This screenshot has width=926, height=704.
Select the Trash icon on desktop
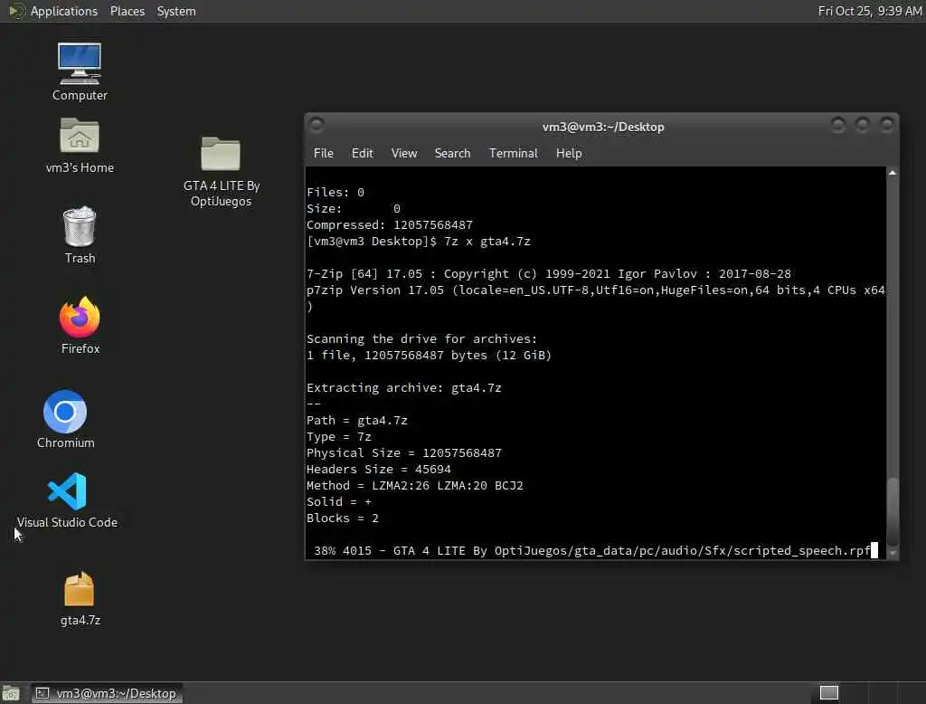80,234
